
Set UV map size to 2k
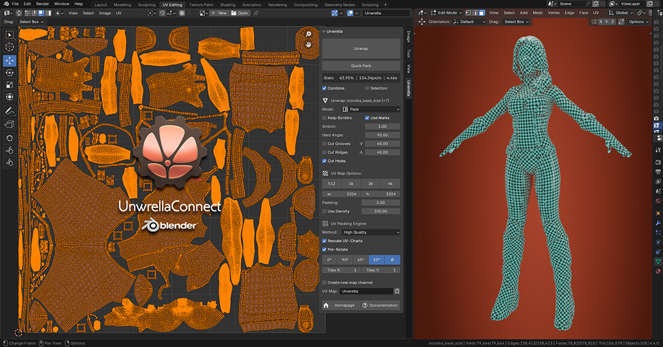pos(371,184)
